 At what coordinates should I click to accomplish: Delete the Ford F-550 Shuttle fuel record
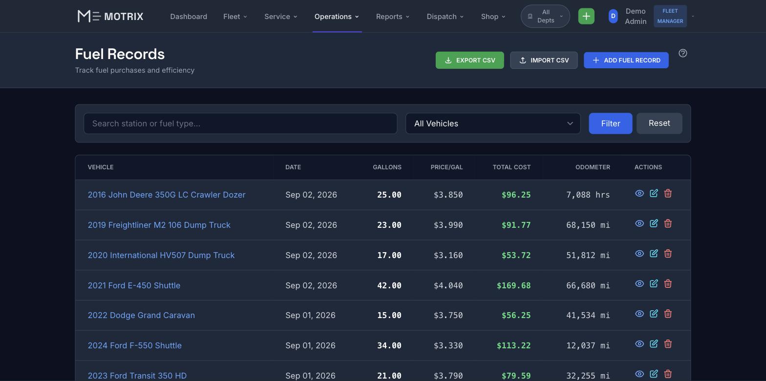[x=668, y=344]
